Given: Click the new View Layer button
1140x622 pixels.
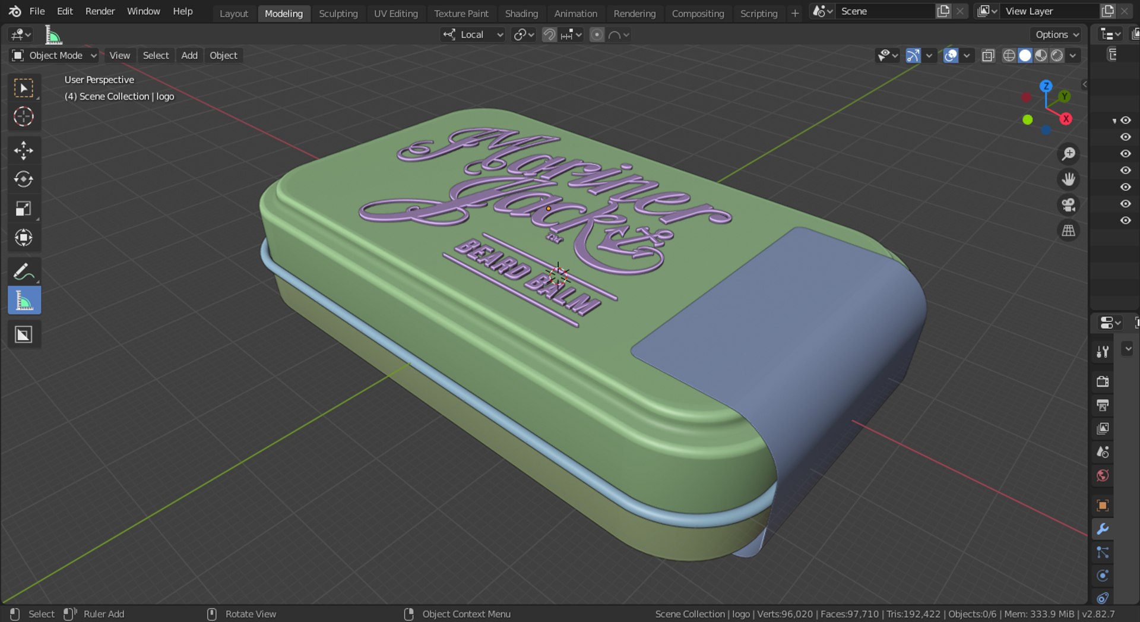Looking at the screenshot, I should click(x=1108, y=11).
